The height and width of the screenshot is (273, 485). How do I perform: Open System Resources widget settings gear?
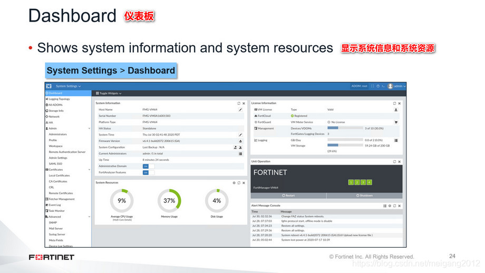[234, 183]
